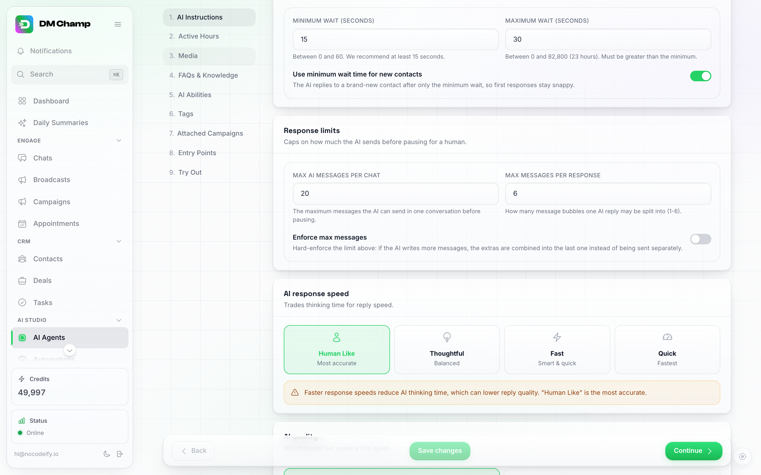Collapse the sidebar with the hamburger icon
The width and height of the screenshot is (761, 475).
[118, 24]
